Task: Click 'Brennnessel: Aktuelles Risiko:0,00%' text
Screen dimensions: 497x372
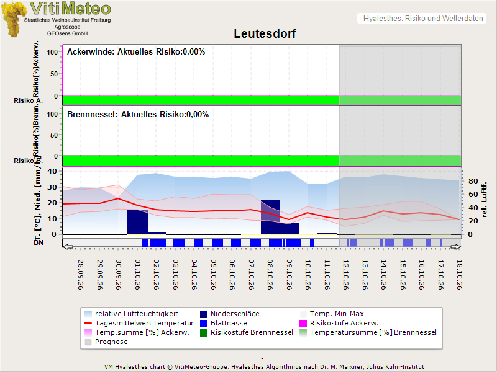Action: pos(138,114)
